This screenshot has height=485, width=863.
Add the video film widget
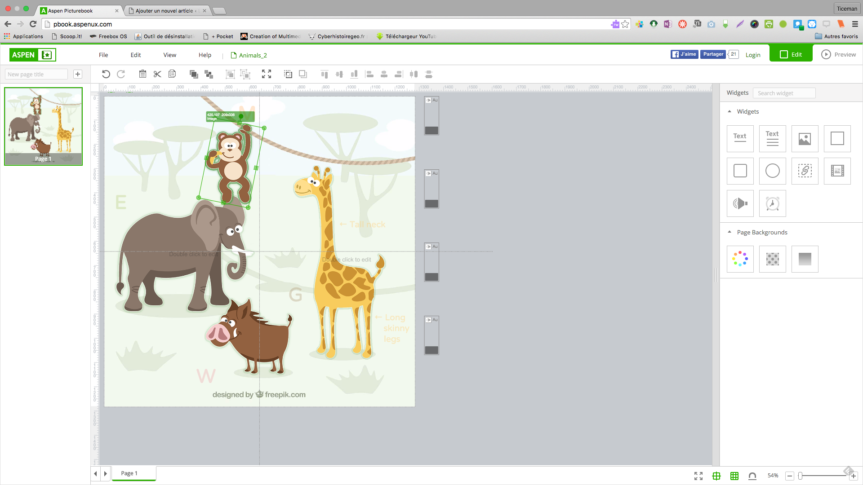coord(837,171)
